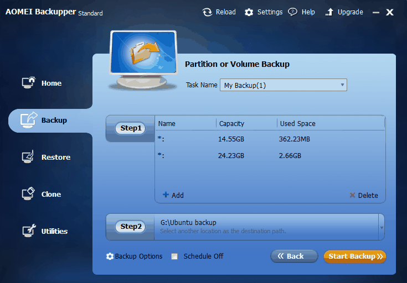Image resolution: width=407 pixels, height=283 pixels.
Task: Click the backup monitor folder illustration
Action: (x=143, y=60)
